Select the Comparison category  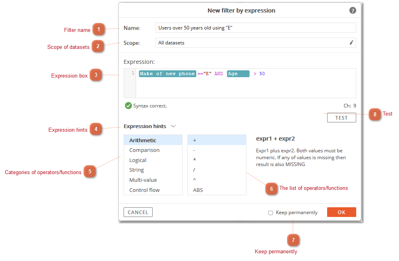[153, 150]
